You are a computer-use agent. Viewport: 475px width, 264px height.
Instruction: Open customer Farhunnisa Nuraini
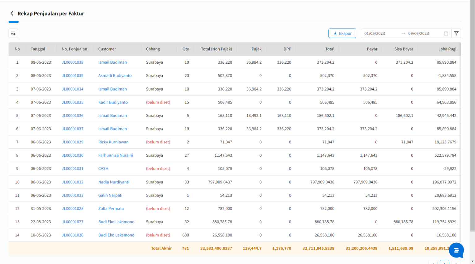tap(115, 155)
